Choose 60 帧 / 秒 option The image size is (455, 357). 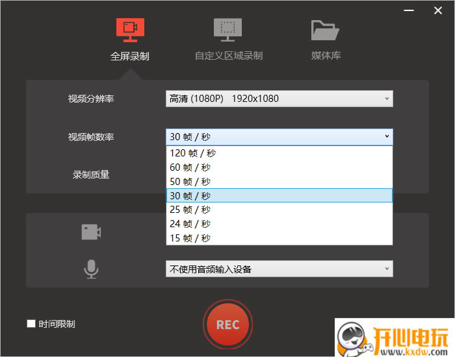click(x=279, y=167)
